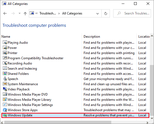Screen dimensions: 154x124
Task: Start the Speech troubleshooter
Action: pyautogui.click(x=13, y=79)
